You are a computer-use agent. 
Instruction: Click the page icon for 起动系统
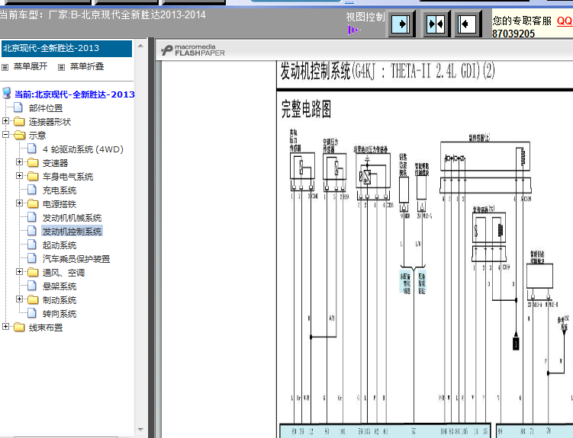[32, 245]
